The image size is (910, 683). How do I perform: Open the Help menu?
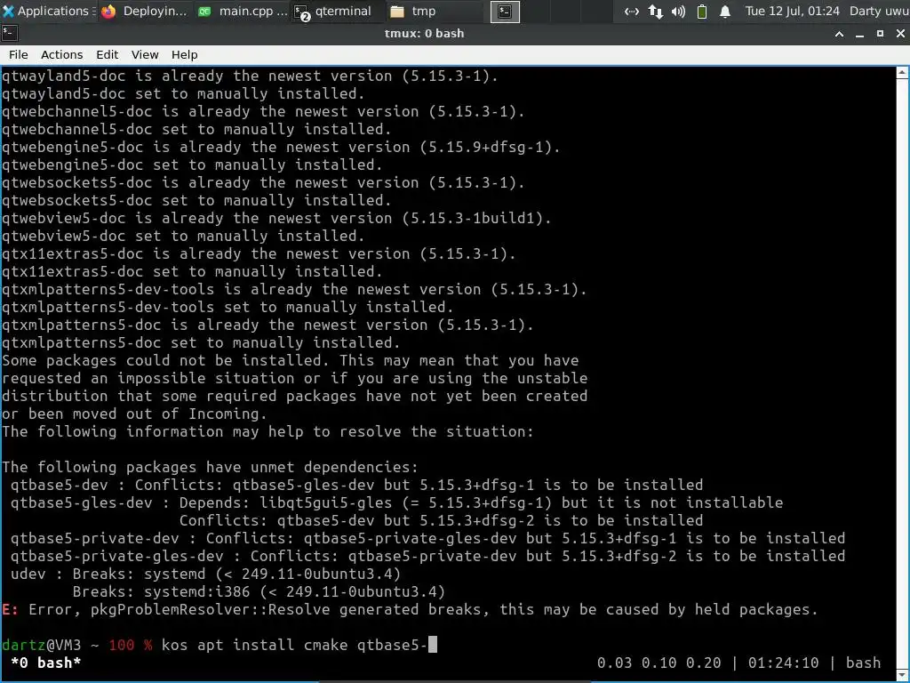pos(185,54)
